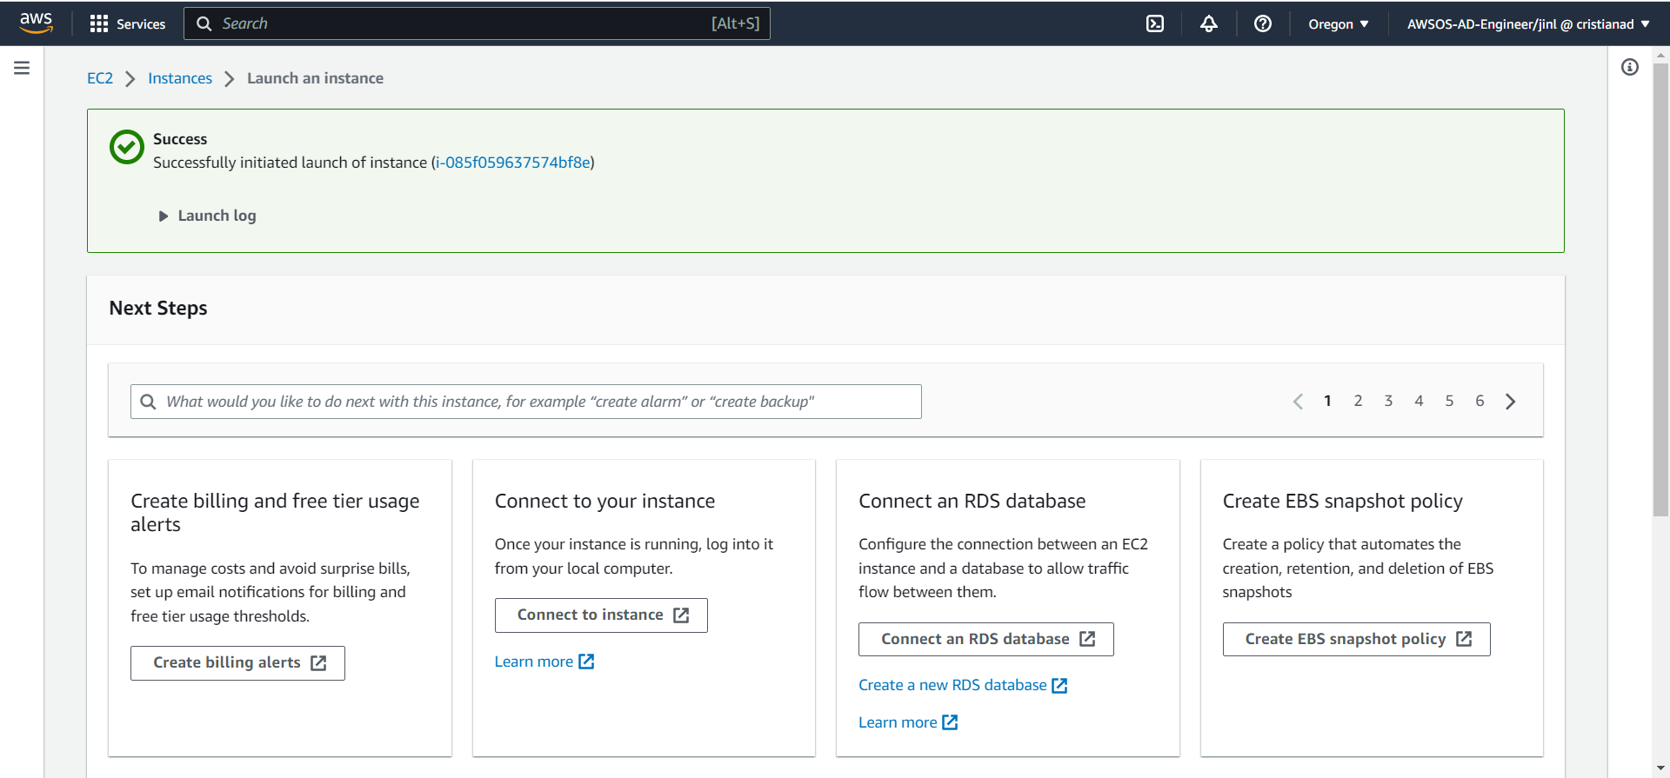
Task: Click the external-link icon beside Create EBS snapshot policy
Action: (x=1464, y=639)
